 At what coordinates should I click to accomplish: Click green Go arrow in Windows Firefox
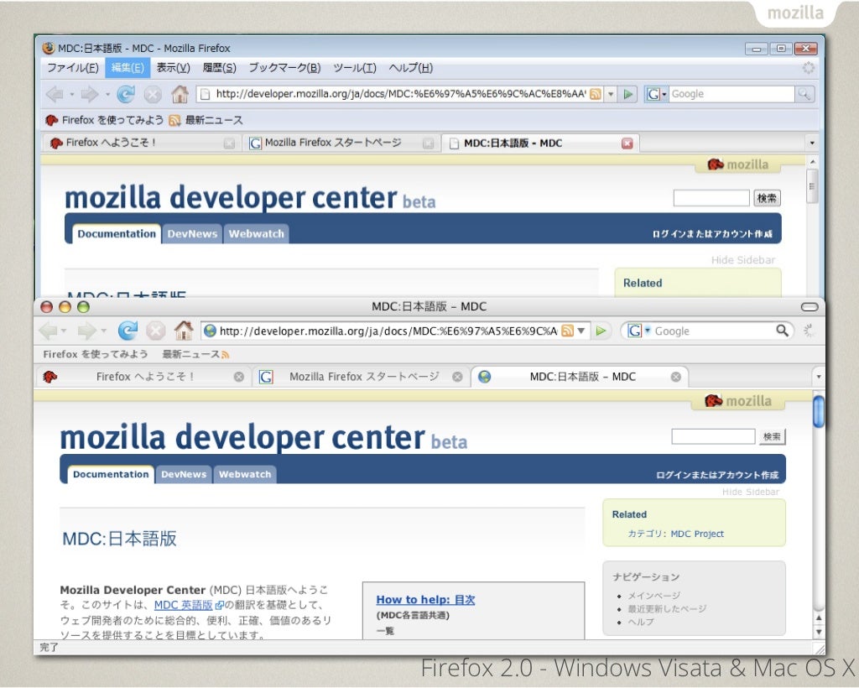(x=627, y=94)
